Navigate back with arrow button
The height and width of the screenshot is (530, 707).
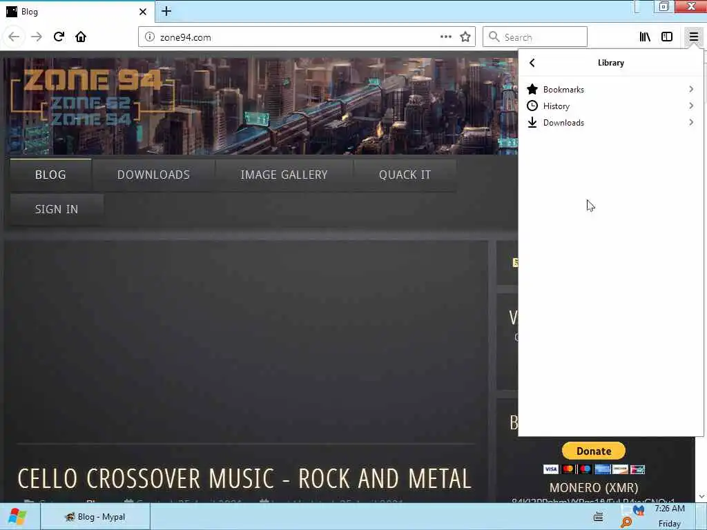[14, 37]
